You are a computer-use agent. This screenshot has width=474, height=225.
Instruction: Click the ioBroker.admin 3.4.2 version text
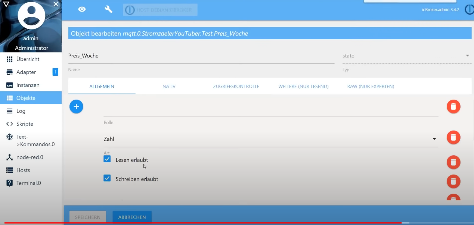[440, 10]
